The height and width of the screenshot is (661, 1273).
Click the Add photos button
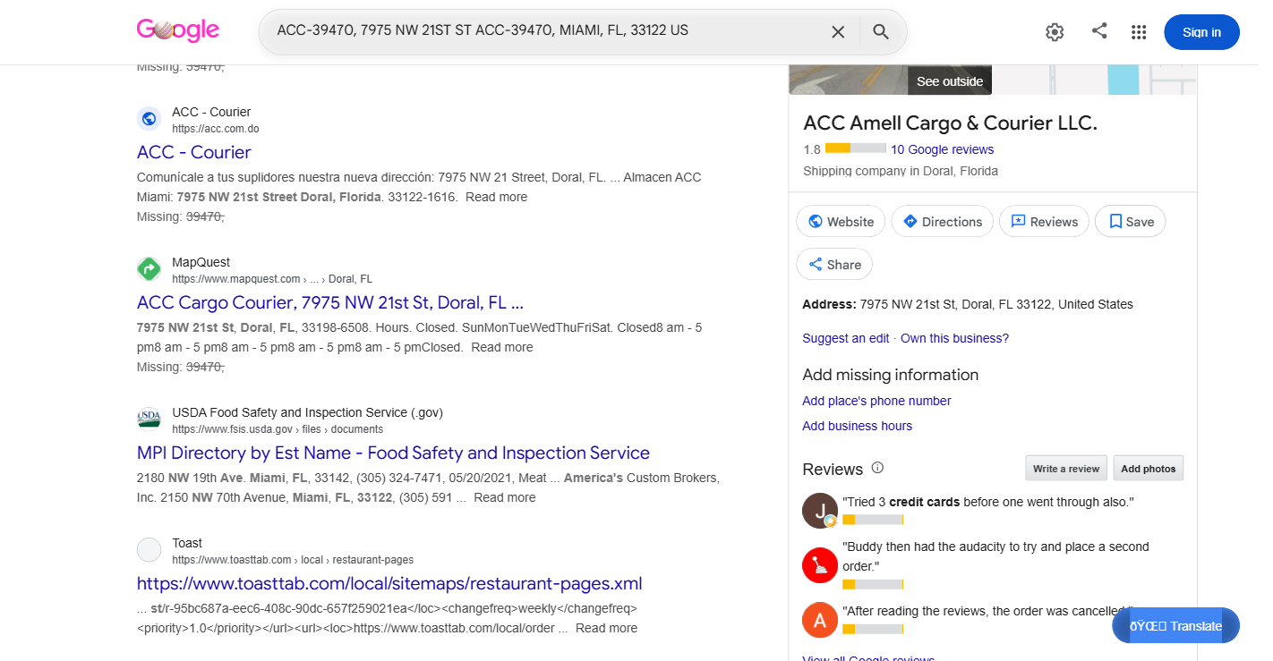(x=1149, y=469)
